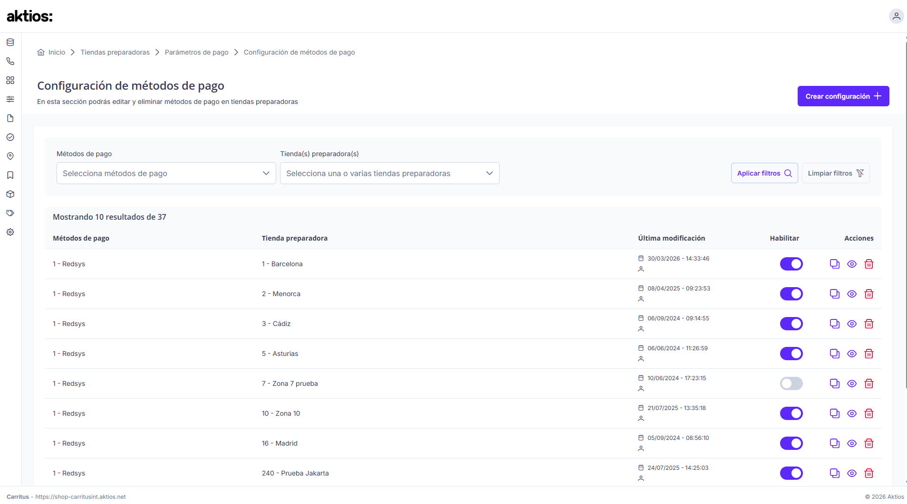Apply filters with Aplicar filtros
Image resolution: width=907 pixels, height=504 pixels.
click(764, 173)
